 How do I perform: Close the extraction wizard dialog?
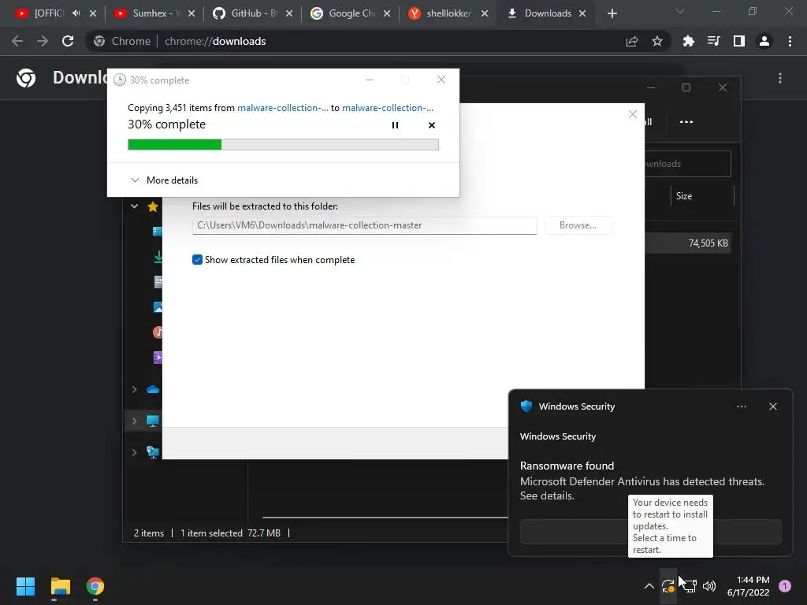pos(633,114)
